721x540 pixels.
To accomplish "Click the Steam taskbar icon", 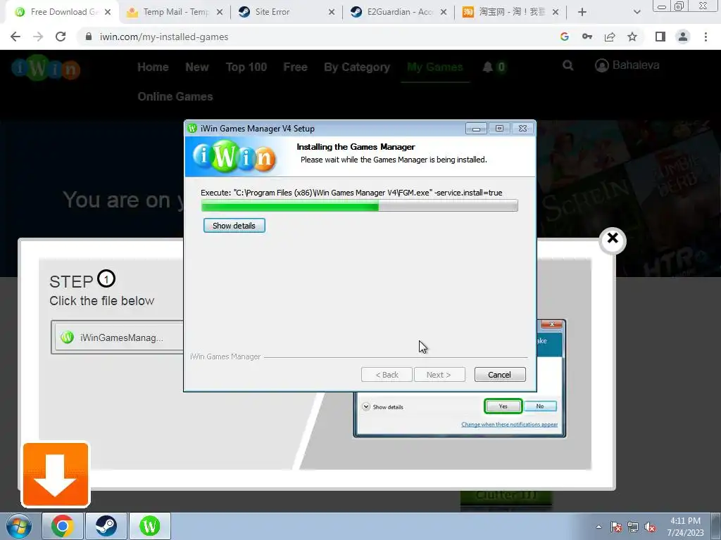I will [106, 526].
